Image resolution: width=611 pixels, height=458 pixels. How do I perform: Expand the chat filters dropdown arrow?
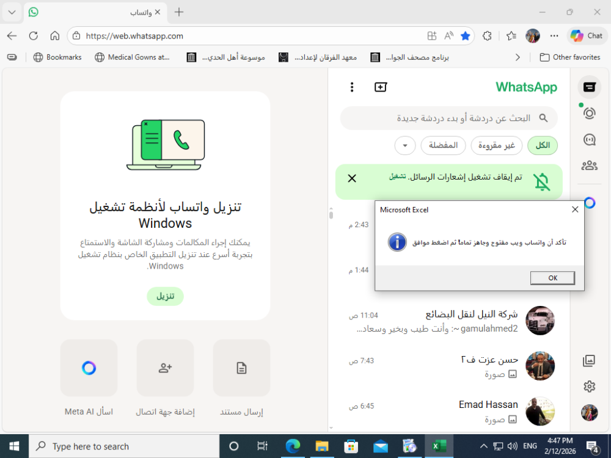point(405,145)
